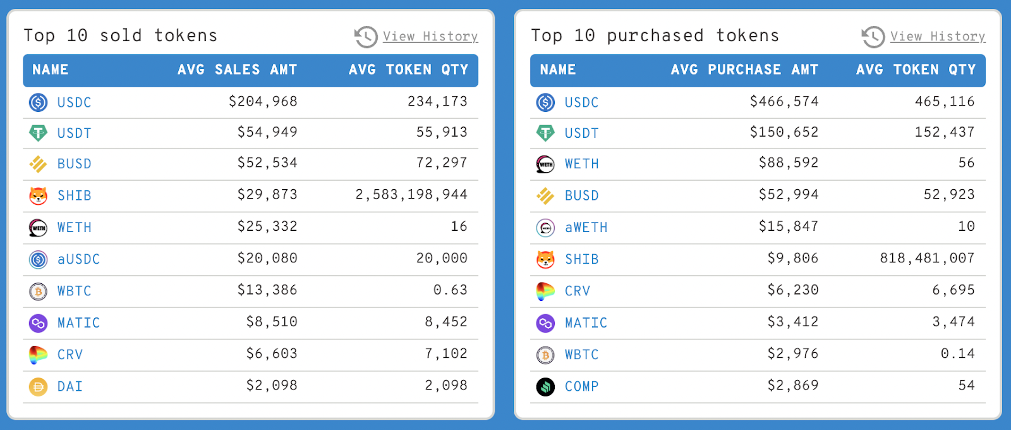This screenshot has width=1011, height=430.
Task: Select 818,481,007 SHIB quantity value
Action: pyautogui.click(x=928, y=258)
